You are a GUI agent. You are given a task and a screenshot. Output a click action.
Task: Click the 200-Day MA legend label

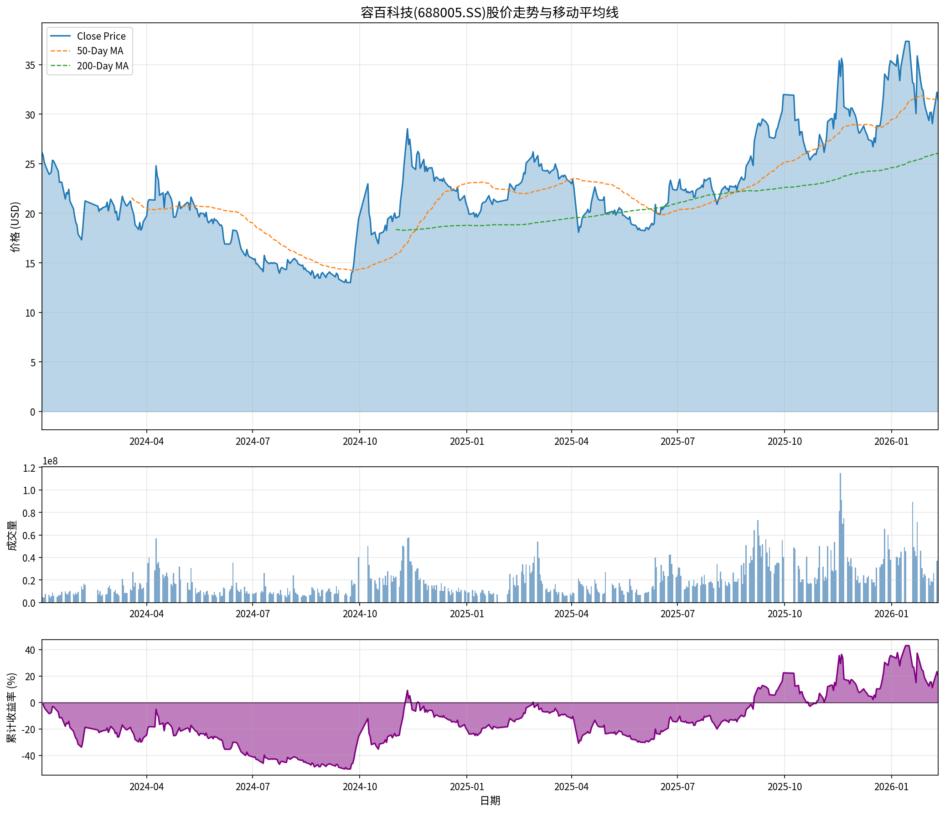(103, 66)
